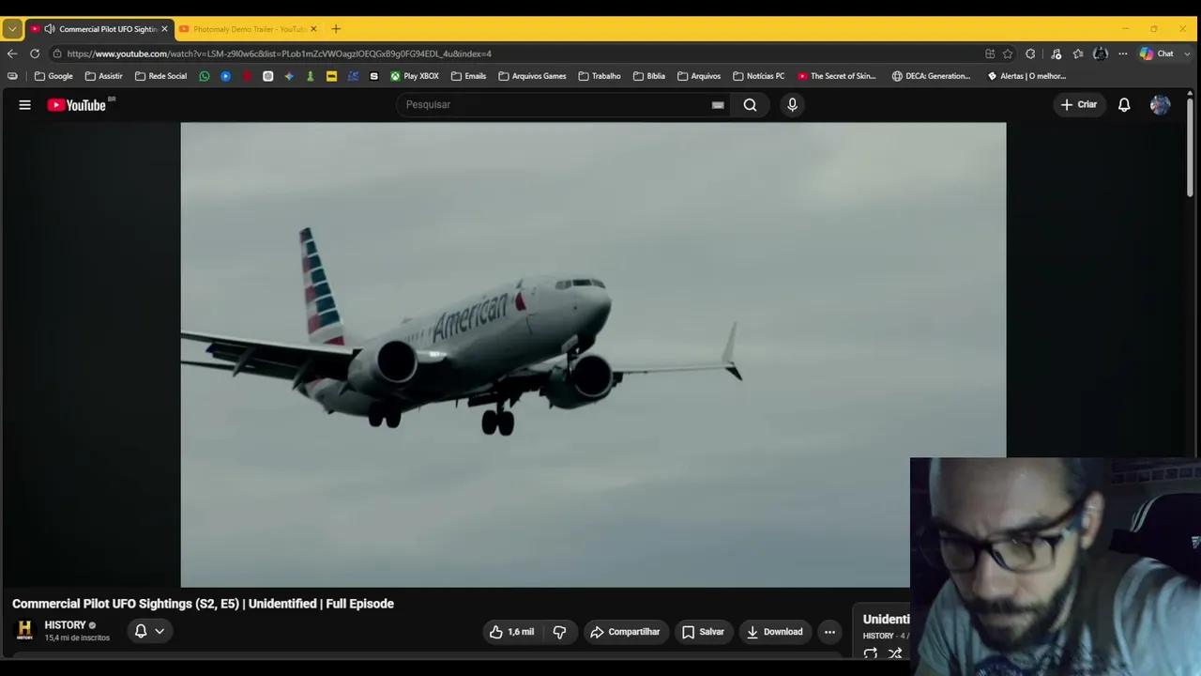This screenshot has height=676, width=1201.
Task: Reload the current page
Action: coord(35,54)
